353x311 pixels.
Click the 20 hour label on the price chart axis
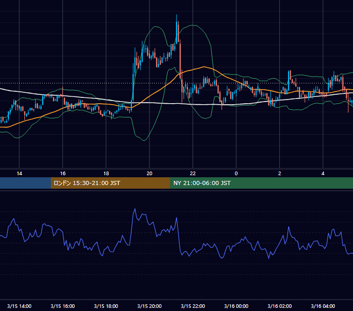coord(150,174)
